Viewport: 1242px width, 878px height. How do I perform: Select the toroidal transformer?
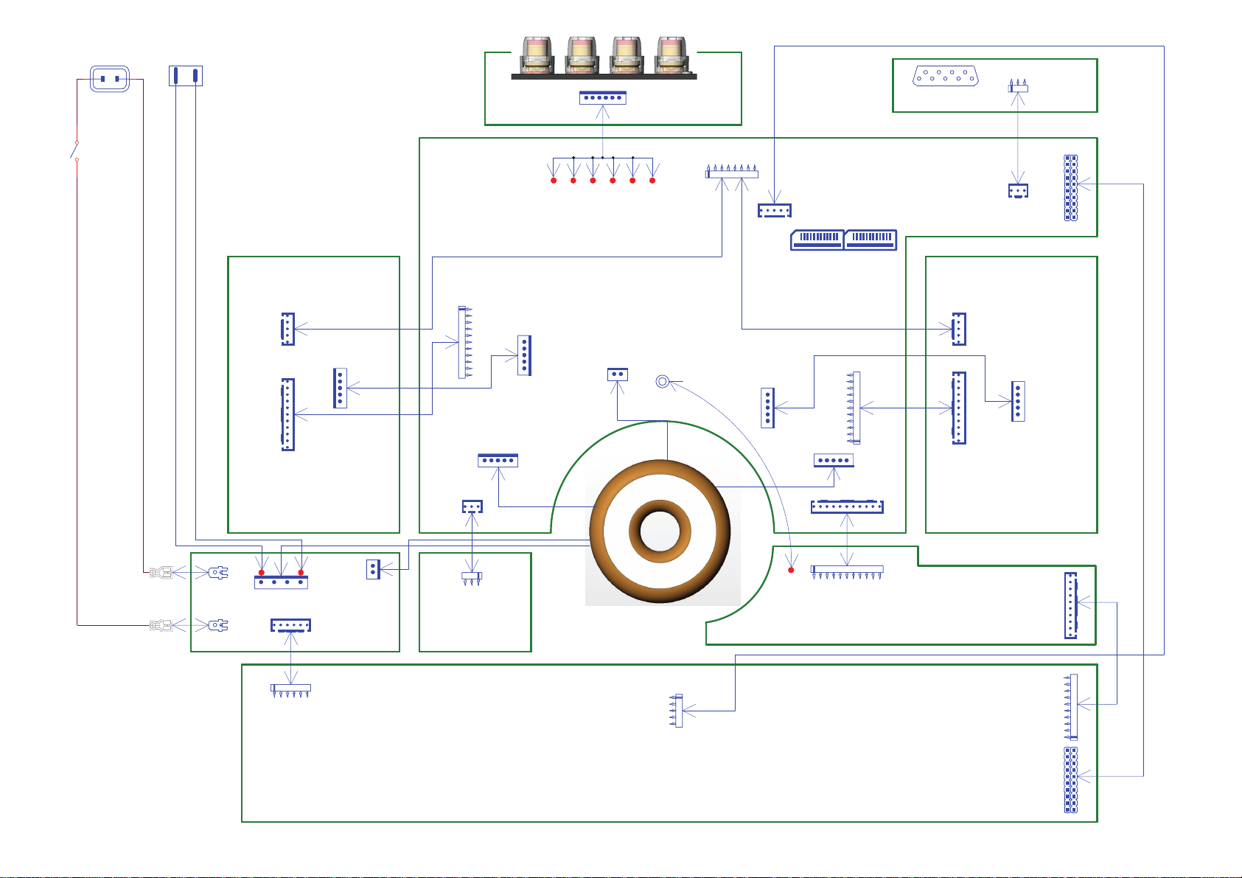coord(661,531)
